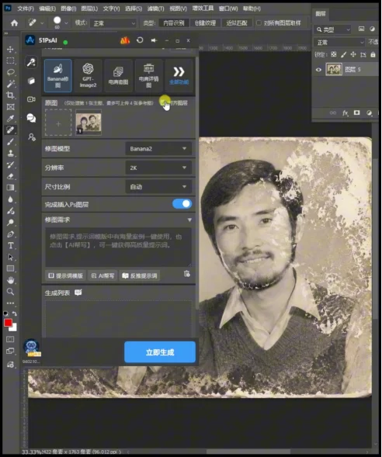Open the 增效工具 menu
Viewport: 382px width, 457px height.
coord(203,9)
